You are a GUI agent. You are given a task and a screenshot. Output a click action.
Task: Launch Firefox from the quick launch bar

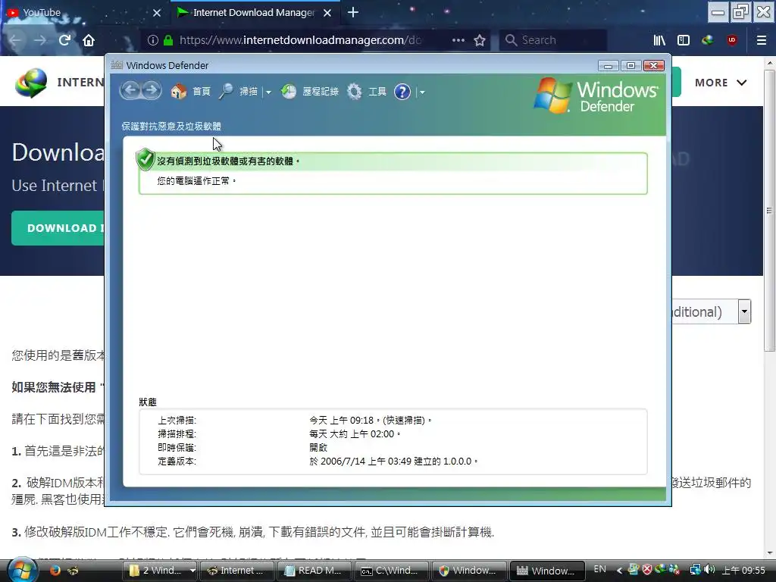55,570
